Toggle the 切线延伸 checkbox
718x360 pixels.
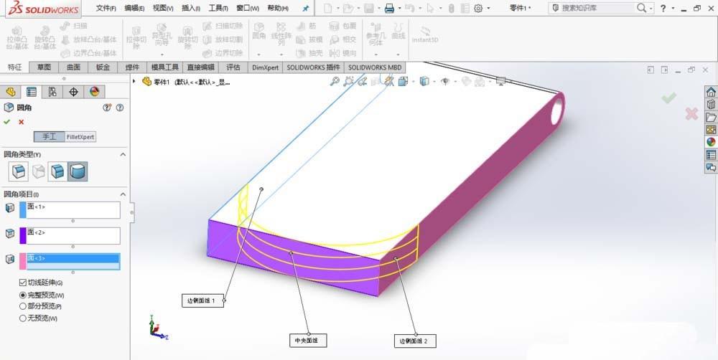(x=23, y=283)
